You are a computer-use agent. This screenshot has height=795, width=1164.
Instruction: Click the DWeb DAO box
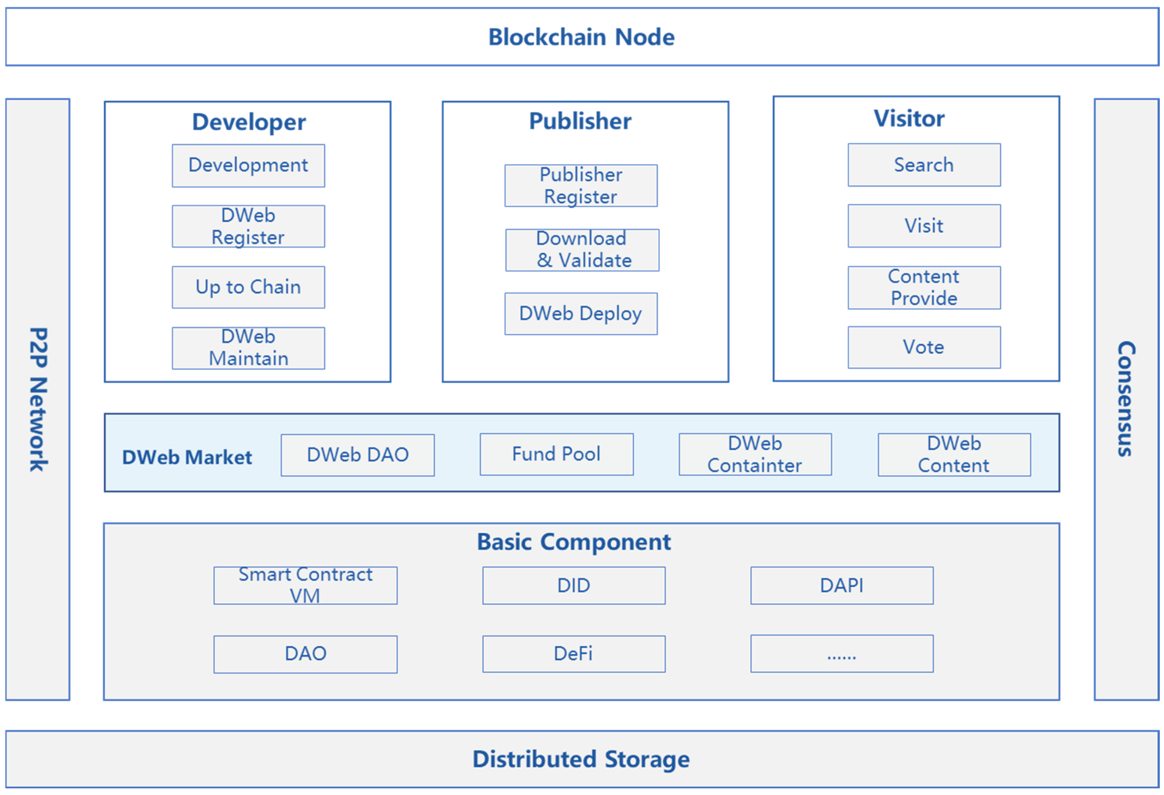(358, 455)
